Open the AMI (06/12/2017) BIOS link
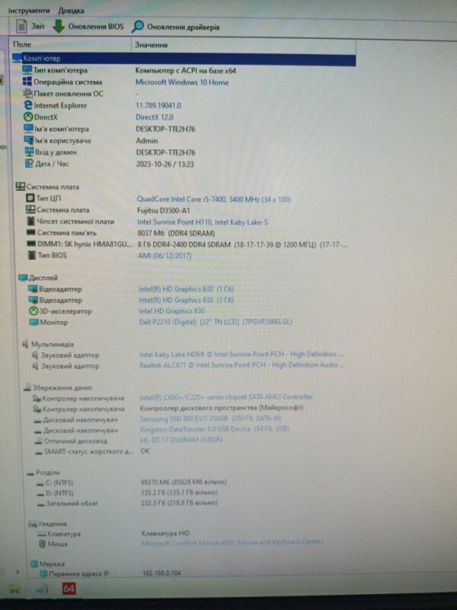Image resolution: width=457 pixels, height=610 pixels. click(165, 255)
